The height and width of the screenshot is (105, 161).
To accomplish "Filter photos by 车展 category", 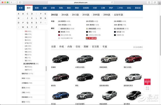I will 105,46.
